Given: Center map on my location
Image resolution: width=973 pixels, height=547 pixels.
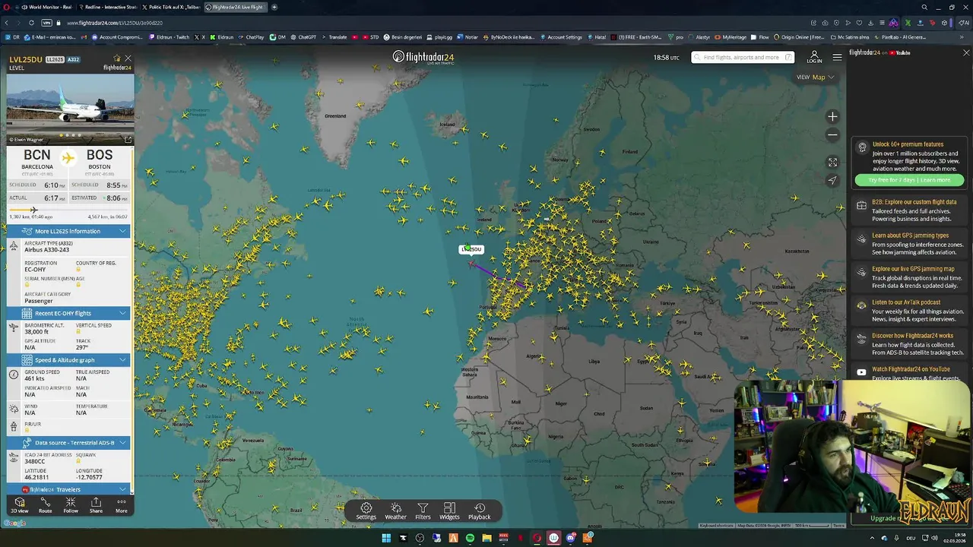Looking at the screenshot, I should click(832, 181).
